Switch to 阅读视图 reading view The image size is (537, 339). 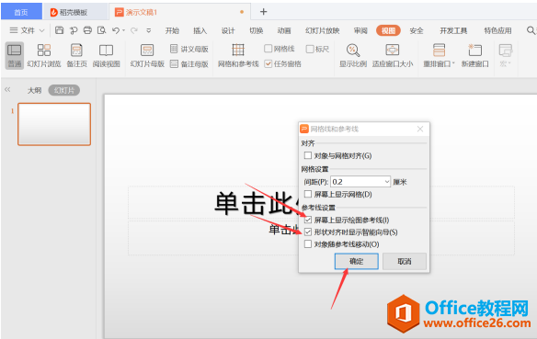click(106, 55)
